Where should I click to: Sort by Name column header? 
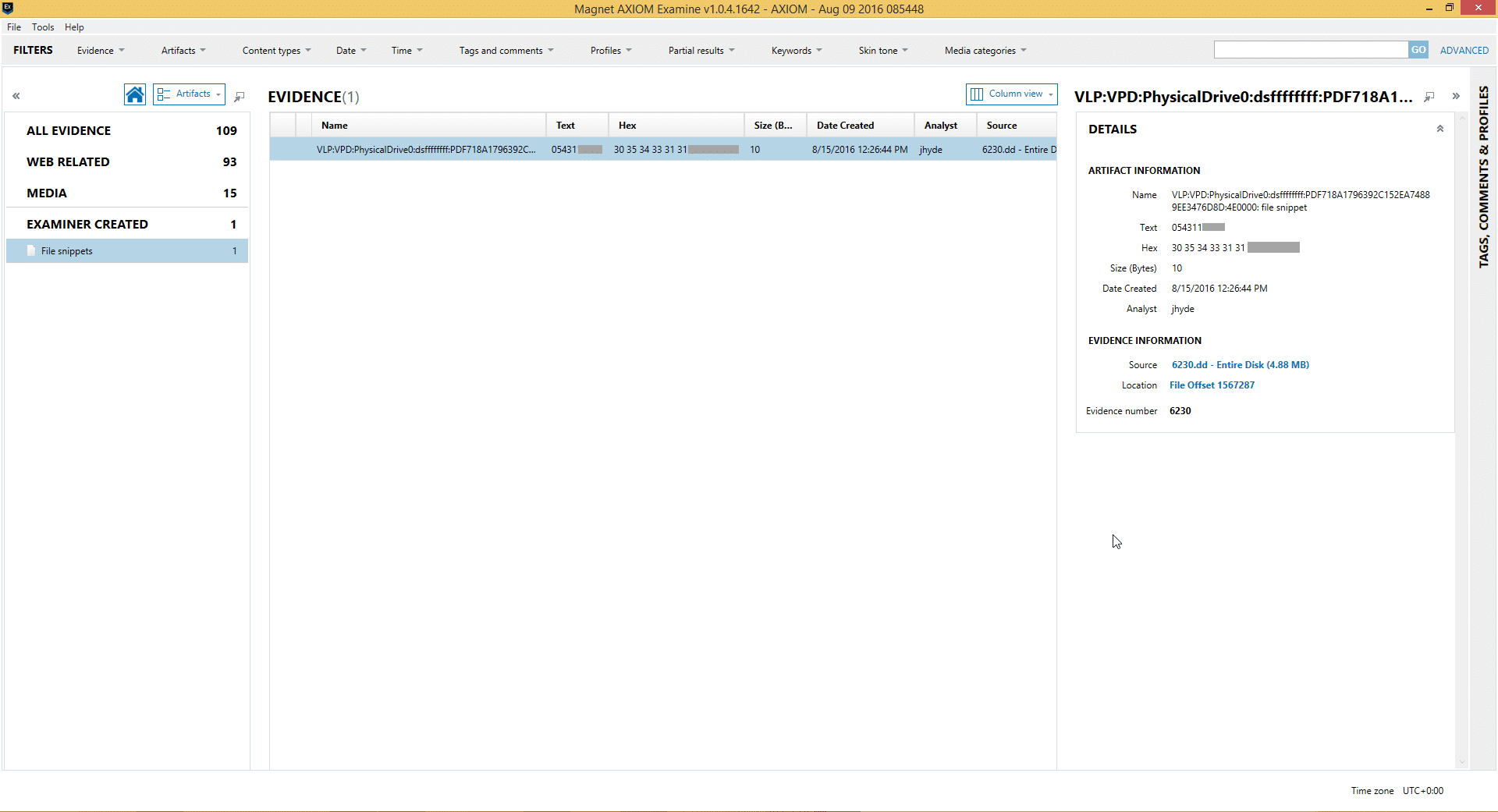pos(429,126)
